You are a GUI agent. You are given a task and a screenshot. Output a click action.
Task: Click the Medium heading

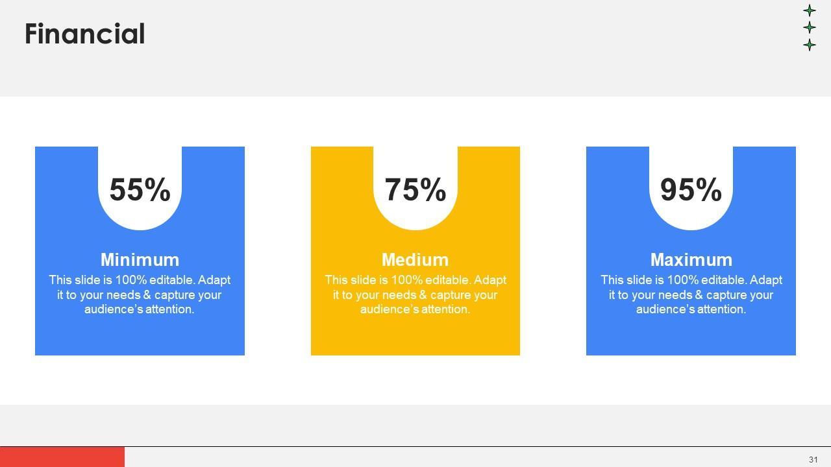click(415, 259)
